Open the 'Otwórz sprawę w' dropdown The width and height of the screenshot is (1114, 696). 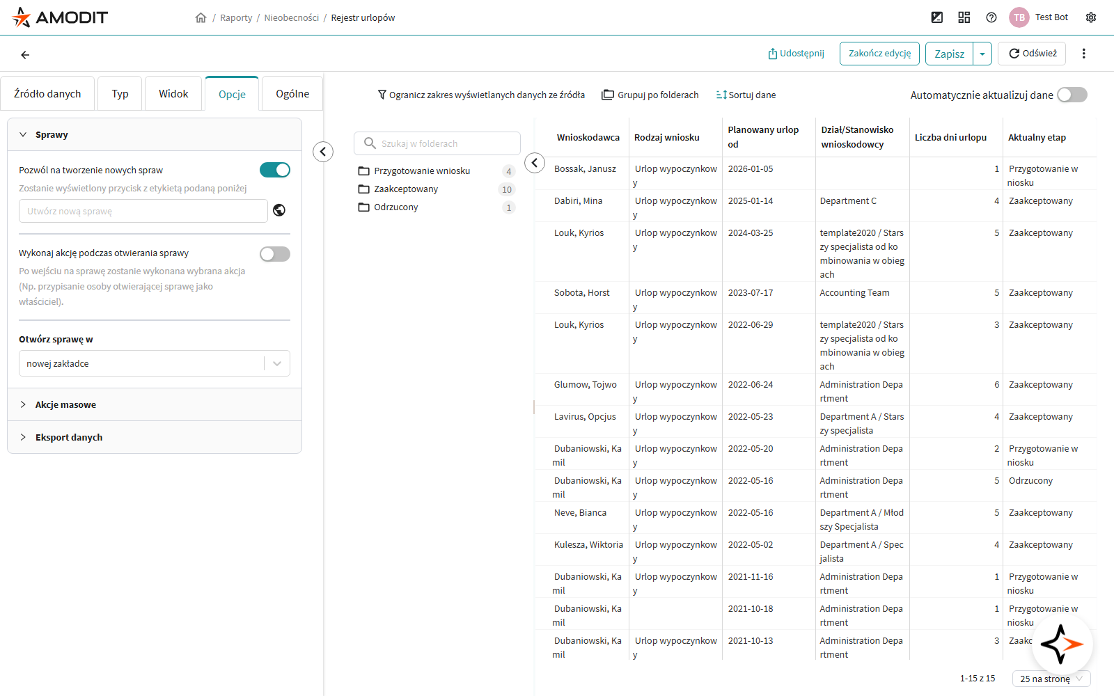pos(154,363)
